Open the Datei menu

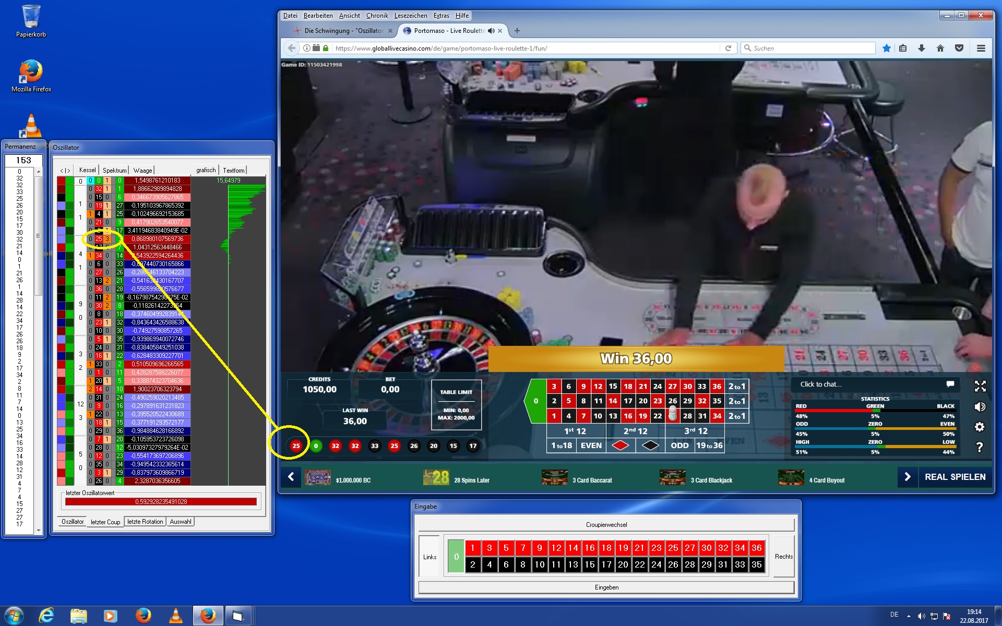290,16
